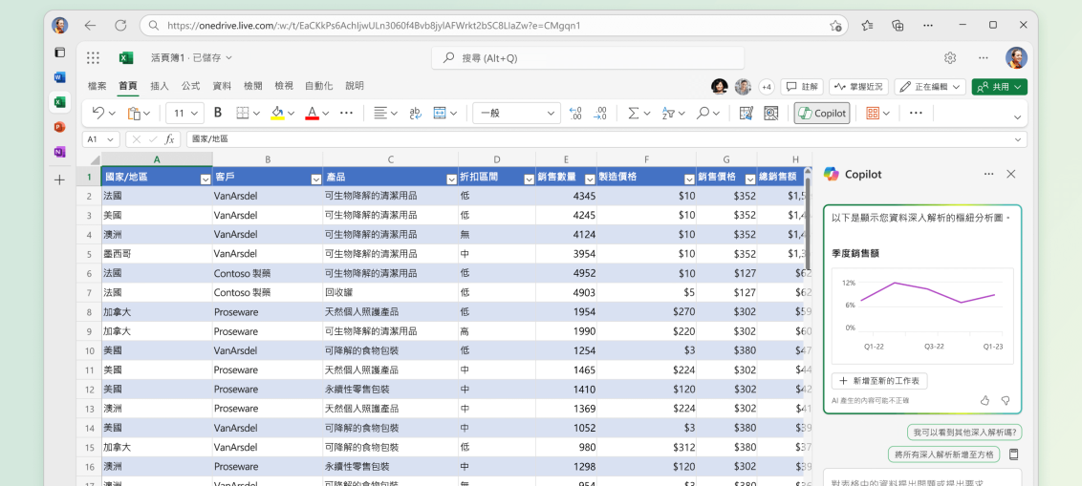Select column header C
The image size is (1082, 486).
(x=390, y=159)
